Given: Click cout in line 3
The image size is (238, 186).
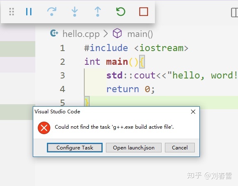Looking at the screenshot, I should tap(145, 75).
